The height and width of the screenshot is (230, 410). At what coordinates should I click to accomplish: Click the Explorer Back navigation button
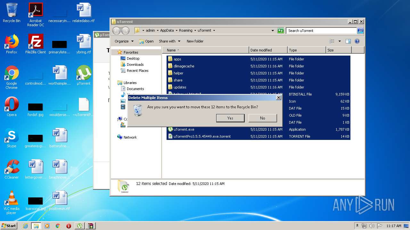pyautogui.click(x=116, y=31)
